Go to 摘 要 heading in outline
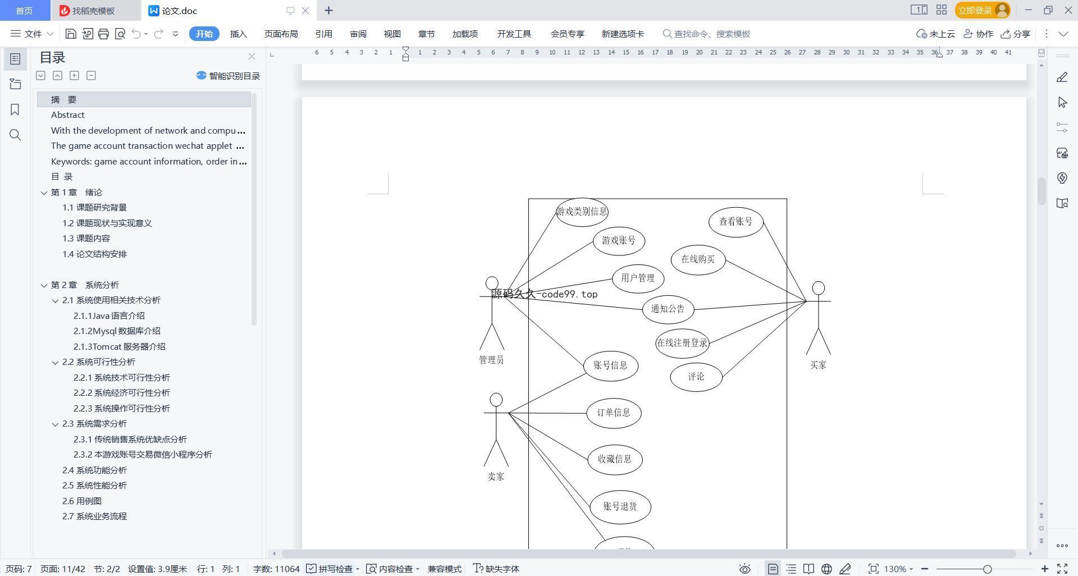The height and width of the screenshot is (576, 1078). [144, 99]
